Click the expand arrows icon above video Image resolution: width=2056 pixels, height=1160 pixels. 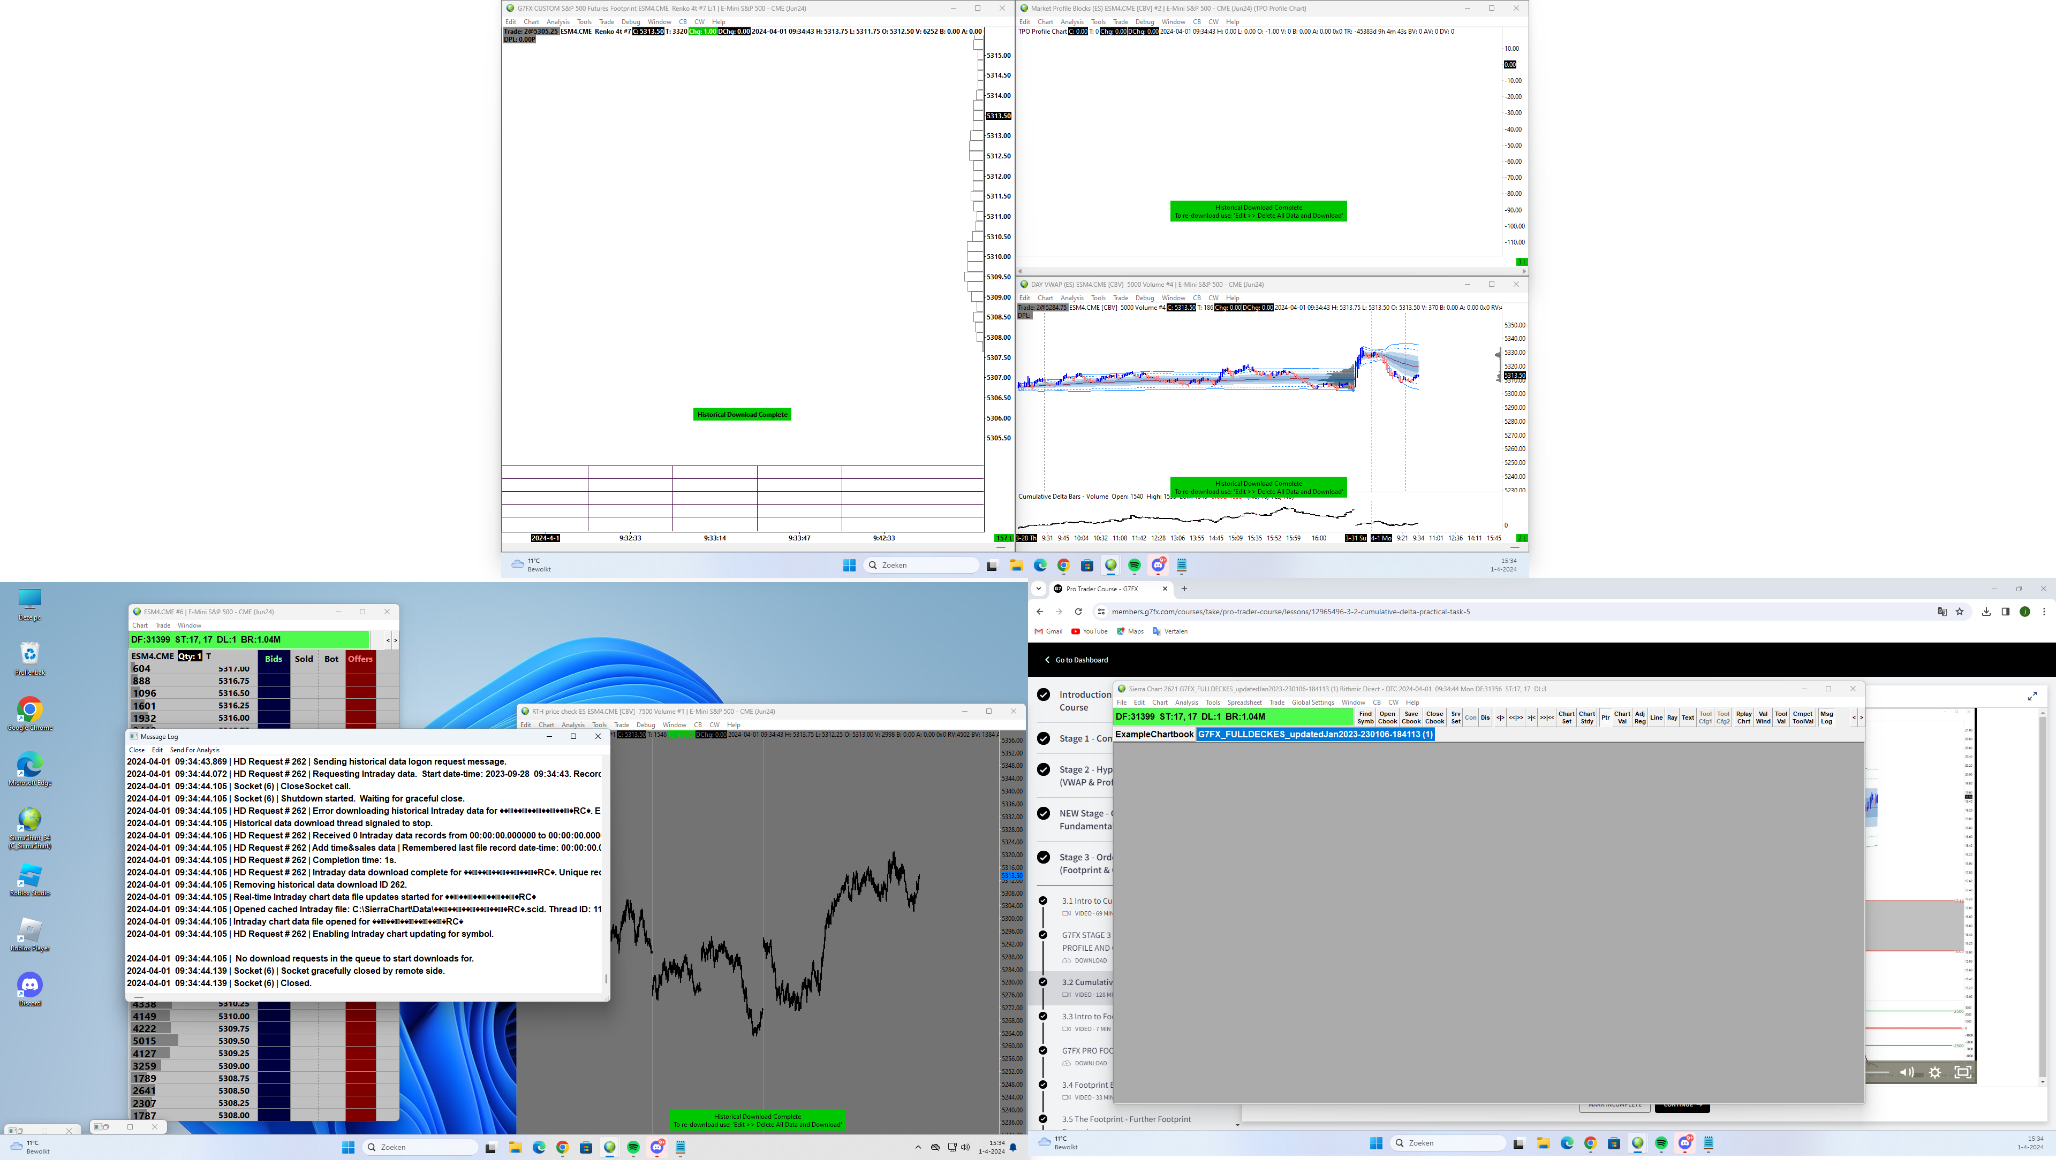tap(2032, 697)
